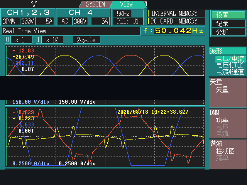
Task: Select 记录 in the side menu
Action: tap(228, 24)
